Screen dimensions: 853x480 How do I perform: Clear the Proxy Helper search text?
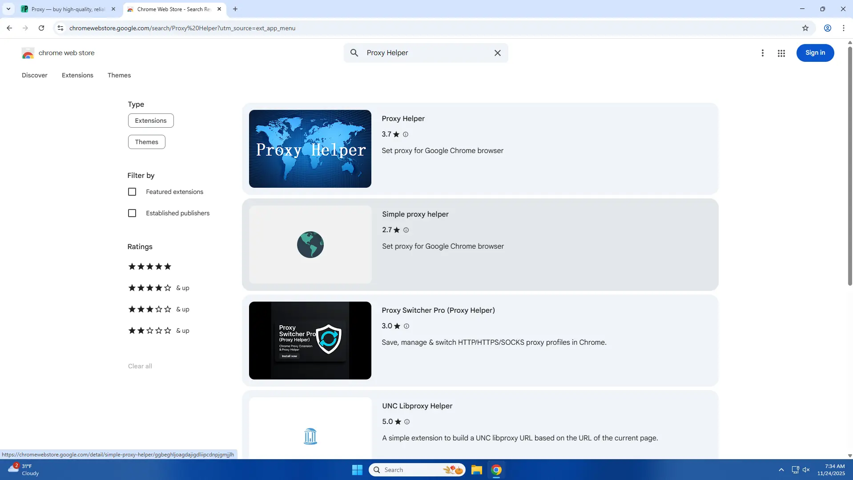pyautogui.click(x=498, y=53)
